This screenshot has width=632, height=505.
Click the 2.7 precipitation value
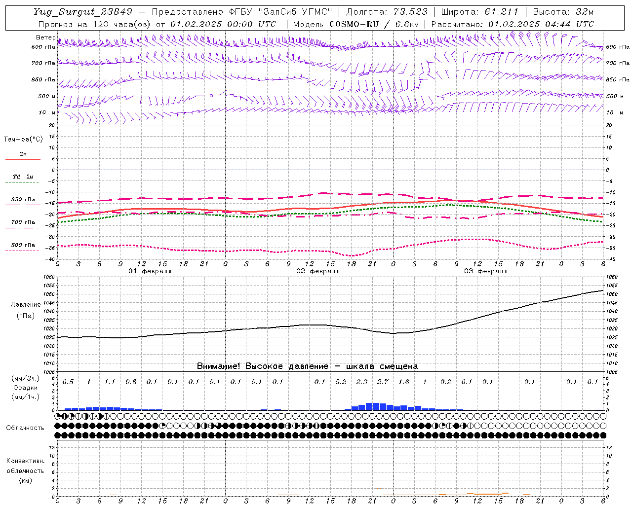pyautogui.click(x=383, y=382)
